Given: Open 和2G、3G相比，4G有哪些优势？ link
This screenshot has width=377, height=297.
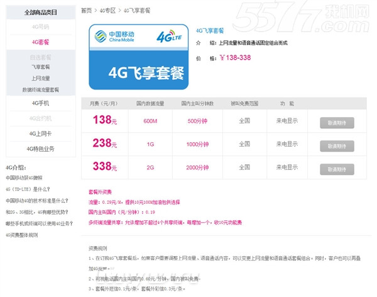Looking at the screenshot, I should coord(37,212).
